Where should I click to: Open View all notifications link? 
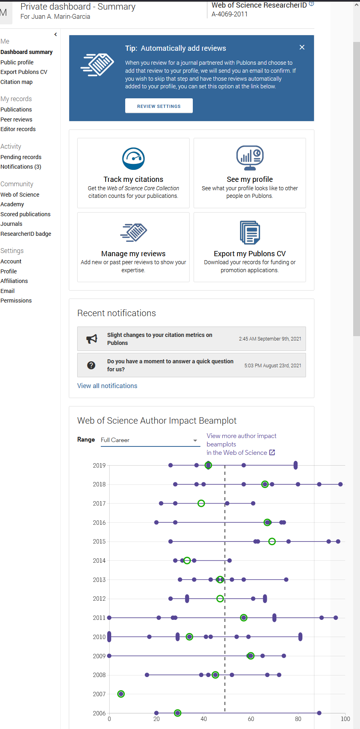point(107,386)
